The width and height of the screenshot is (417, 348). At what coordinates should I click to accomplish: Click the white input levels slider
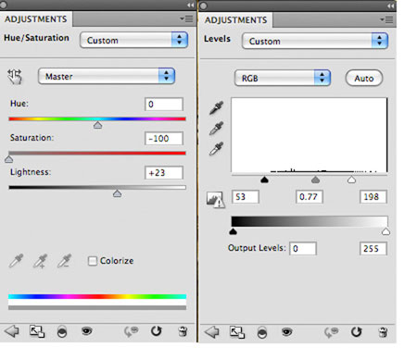(x=351, y=180)
